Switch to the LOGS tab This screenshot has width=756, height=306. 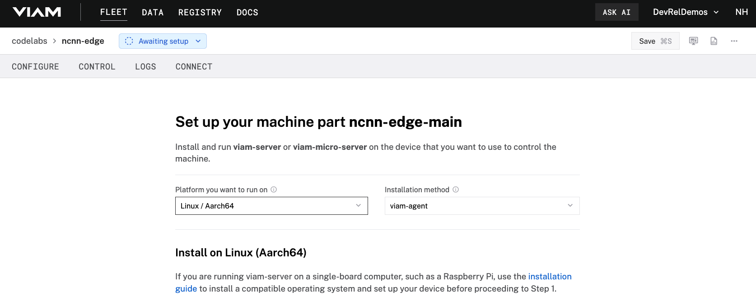coord(145,66)
